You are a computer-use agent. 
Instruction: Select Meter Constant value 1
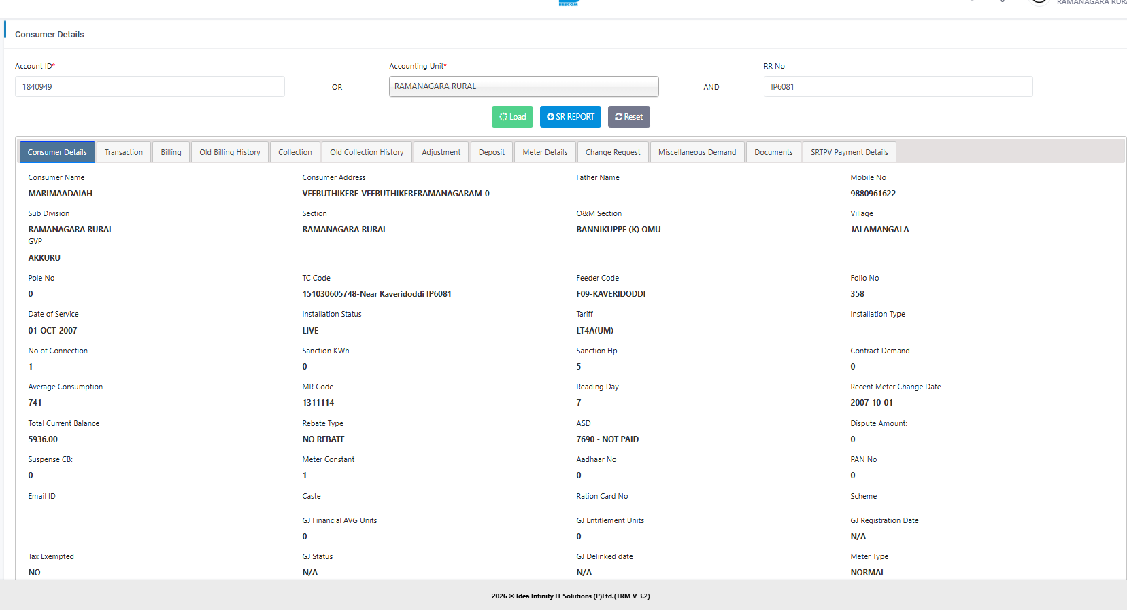click(x=305, y=476)
